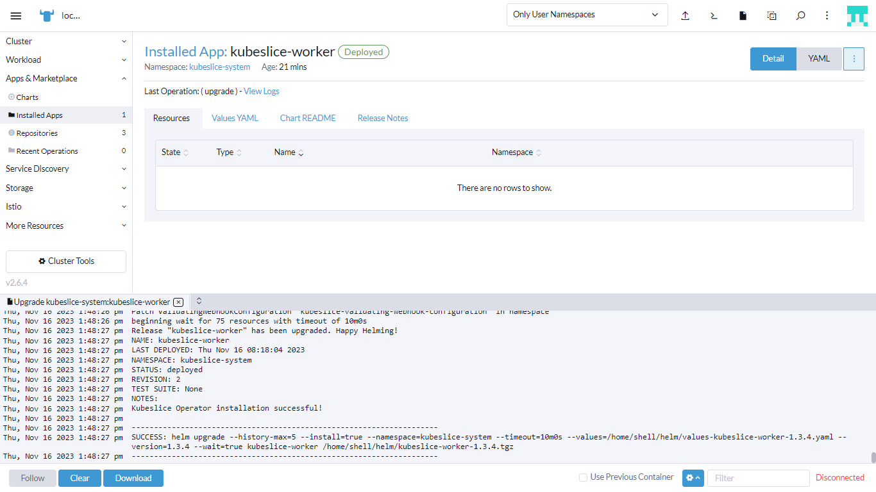Click the View Logs link

click(x=262, y=91)
